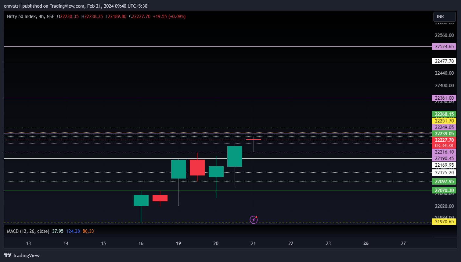
Task: Click the large green candle above date 19
Action: pos(178,169)
